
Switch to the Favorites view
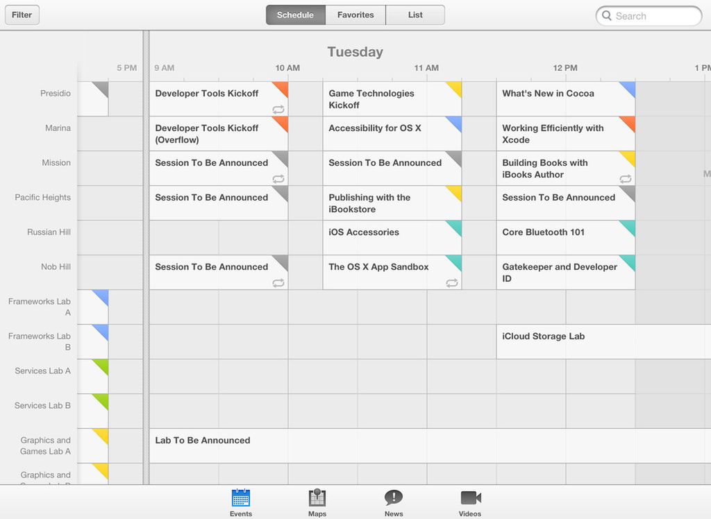coord(355,15)
